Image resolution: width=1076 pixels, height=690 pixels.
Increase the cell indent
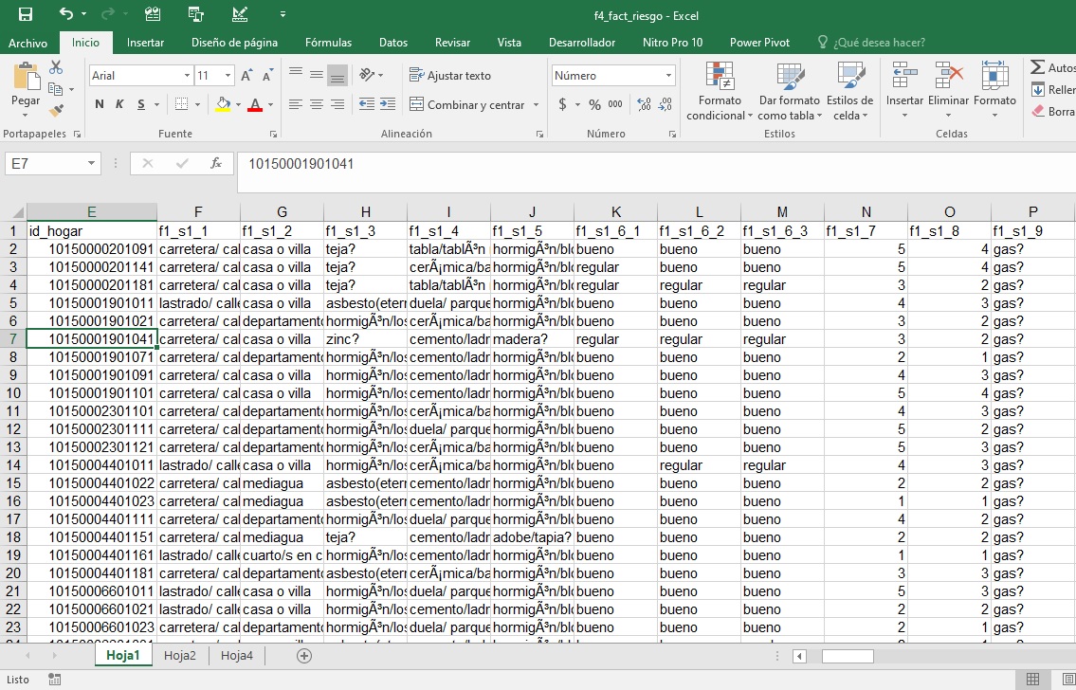coord(388,104)
